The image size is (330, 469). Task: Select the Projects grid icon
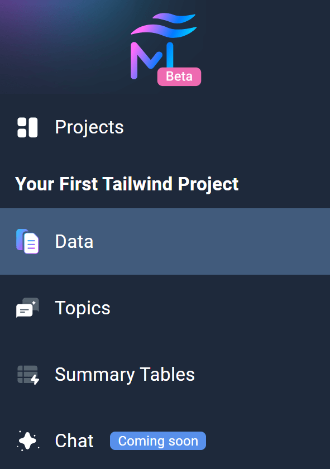(27, 127)
